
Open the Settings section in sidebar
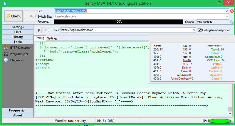tap(18, 27)
